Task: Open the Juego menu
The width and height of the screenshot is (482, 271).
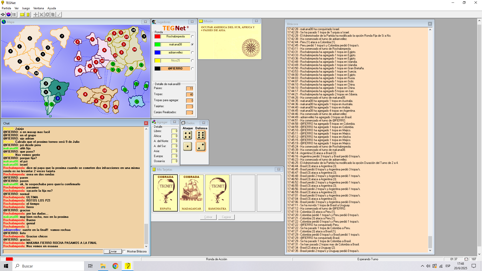Action: (26, 8)
